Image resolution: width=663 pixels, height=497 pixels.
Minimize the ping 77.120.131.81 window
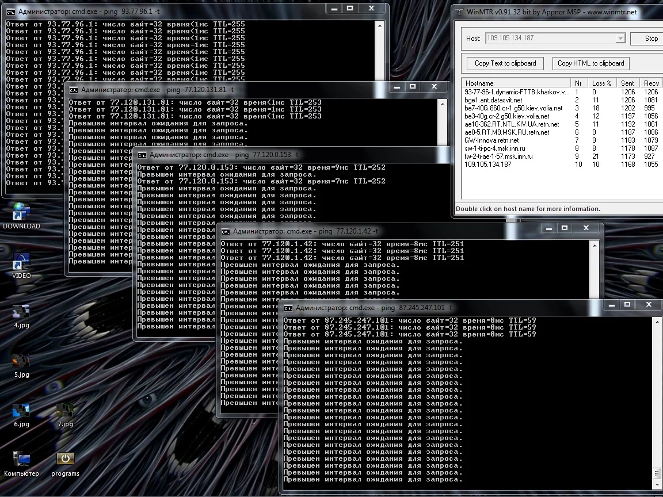click(397, 87)
